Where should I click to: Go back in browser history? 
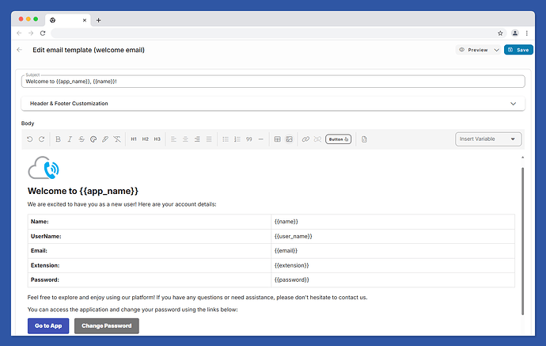pyautogui.click(x=19, y=33)
